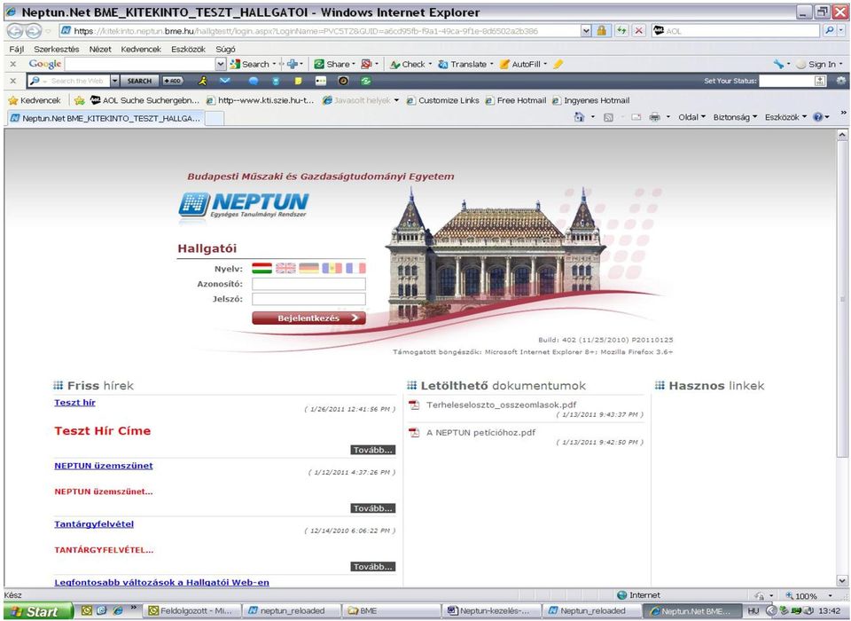Expand the address bar URL dropdown
The image size is (851, 621).
586,31
